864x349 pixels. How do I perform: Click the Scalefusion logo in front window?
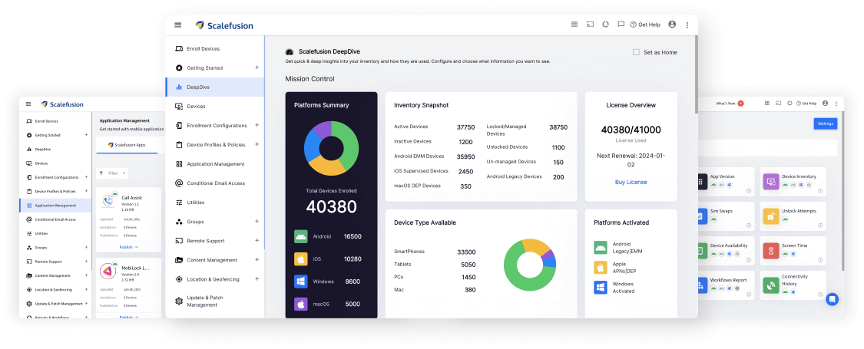224,25
